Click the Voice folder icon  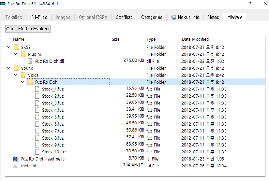23,75
